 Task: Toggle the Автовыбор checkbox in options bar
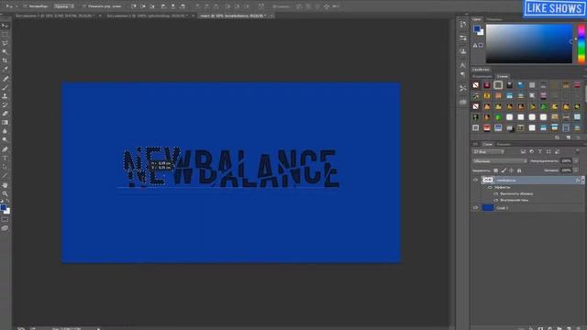(x=25, y=6)
